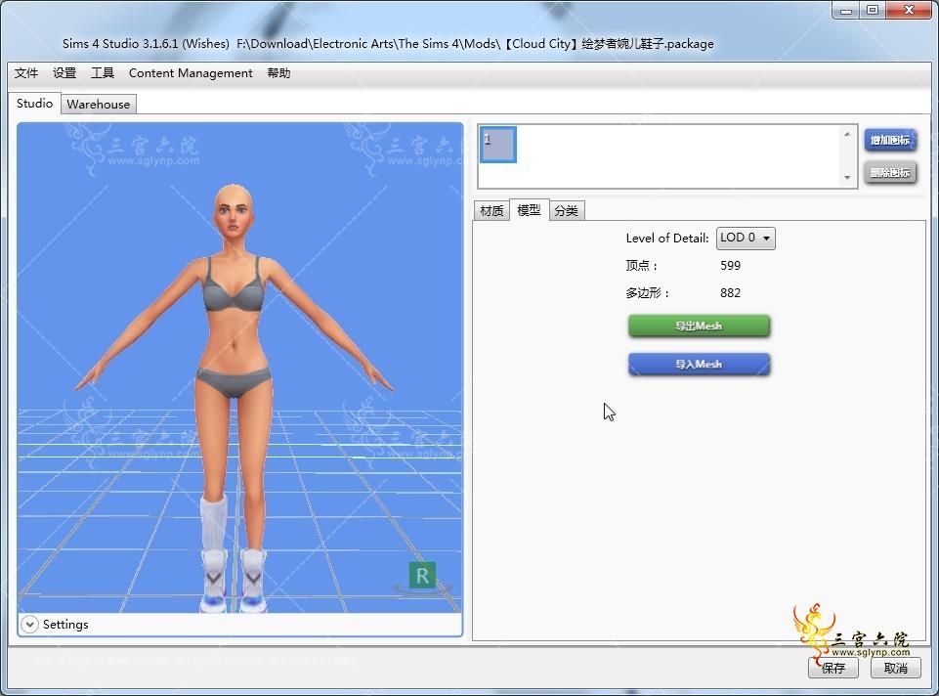Switch to the 分类 tab
The height and width of the screenshot is (696, 939).
[x=567, y=211]
